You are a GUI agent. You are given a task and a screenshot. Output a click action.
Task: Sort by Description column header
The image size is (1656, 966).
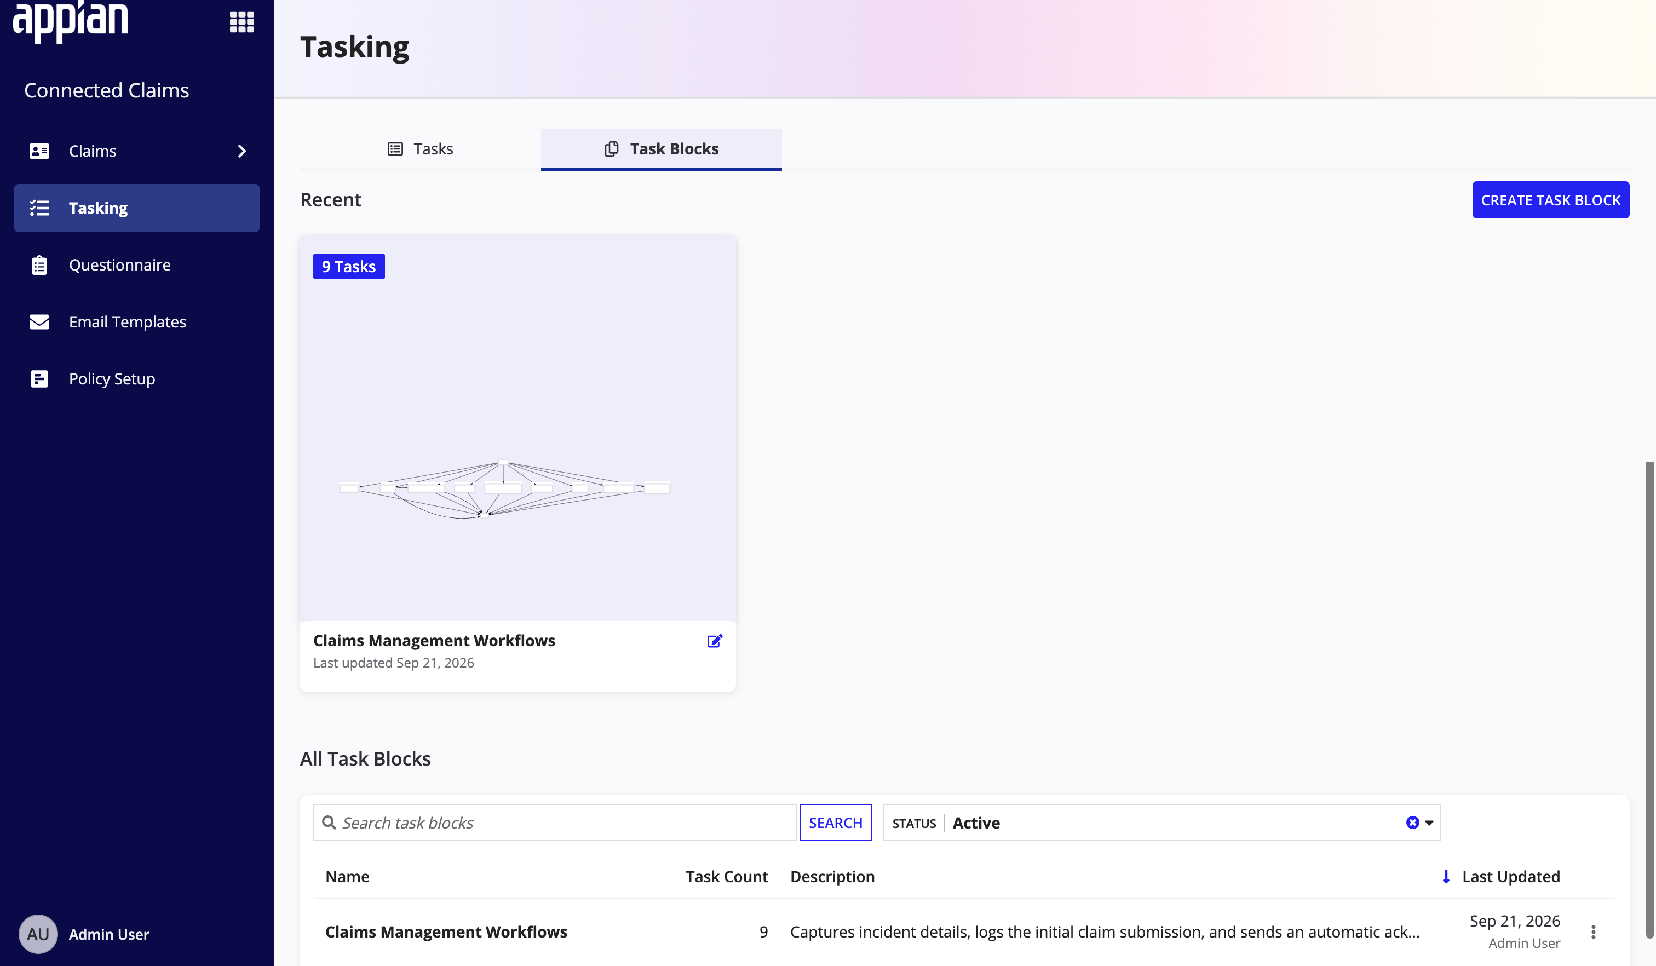click(x=832, y=877)
